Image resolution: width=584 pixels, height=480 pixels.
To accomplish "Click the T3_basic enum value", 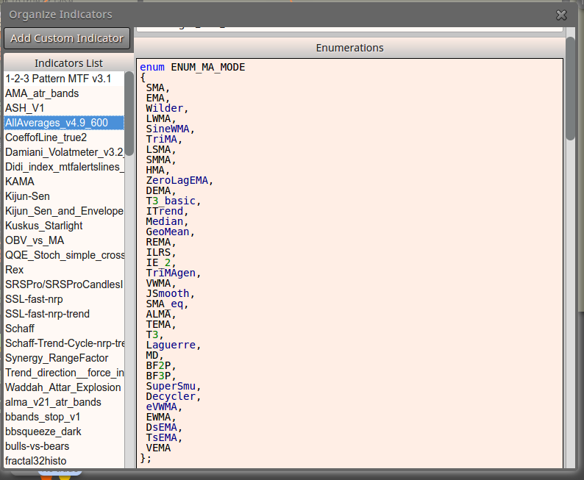I will click(171, 201).
